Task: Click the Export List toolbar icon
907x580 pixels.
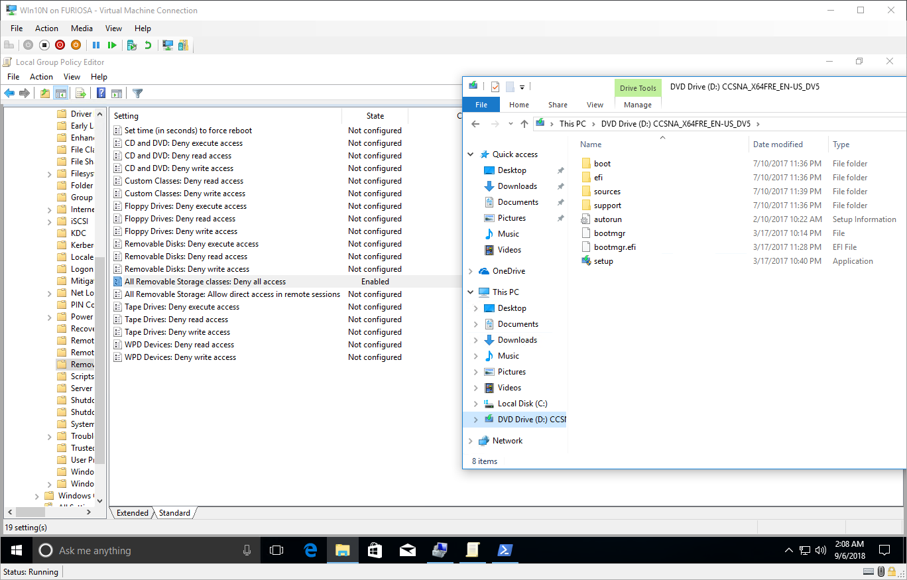Action: (x=81, y=93)
